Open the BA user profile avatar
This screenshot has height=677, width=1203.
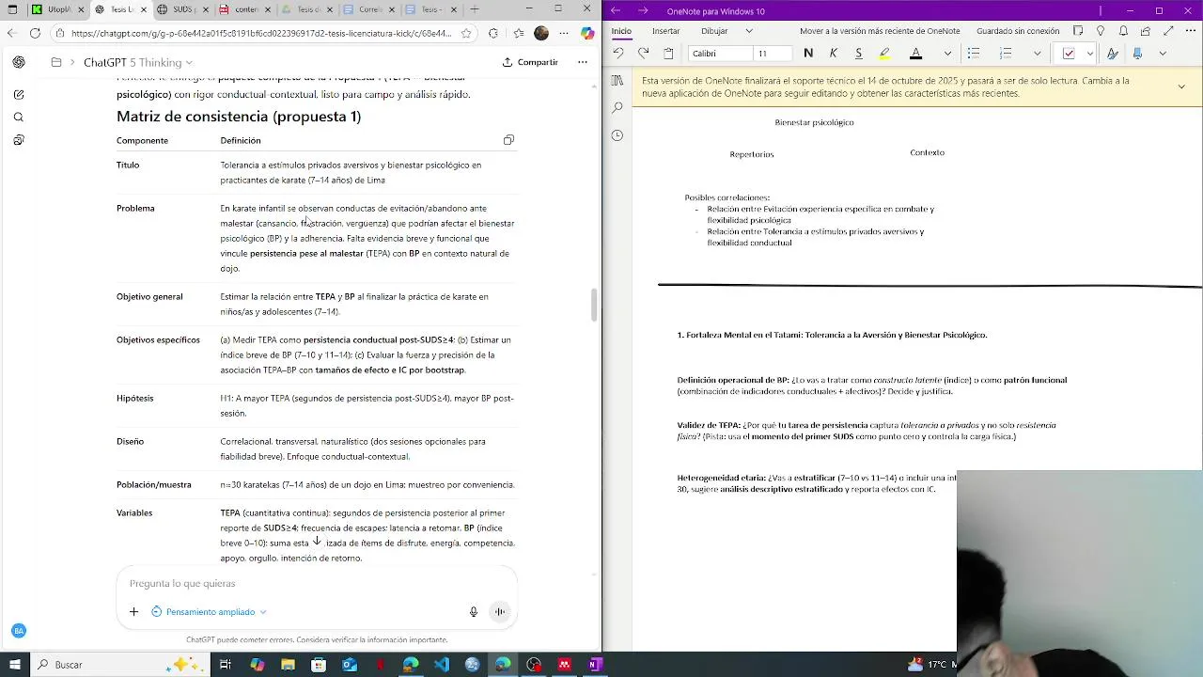[x=19, y=631]
